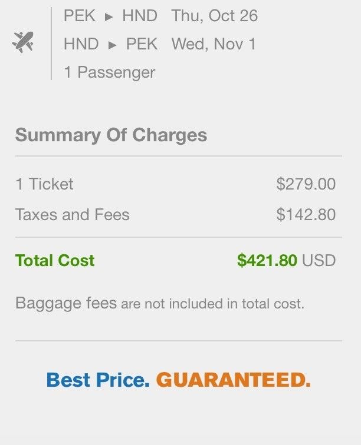361x445 pixels.
Task: Select the Taxes and Fees line item
Action: tap(72, 214)
